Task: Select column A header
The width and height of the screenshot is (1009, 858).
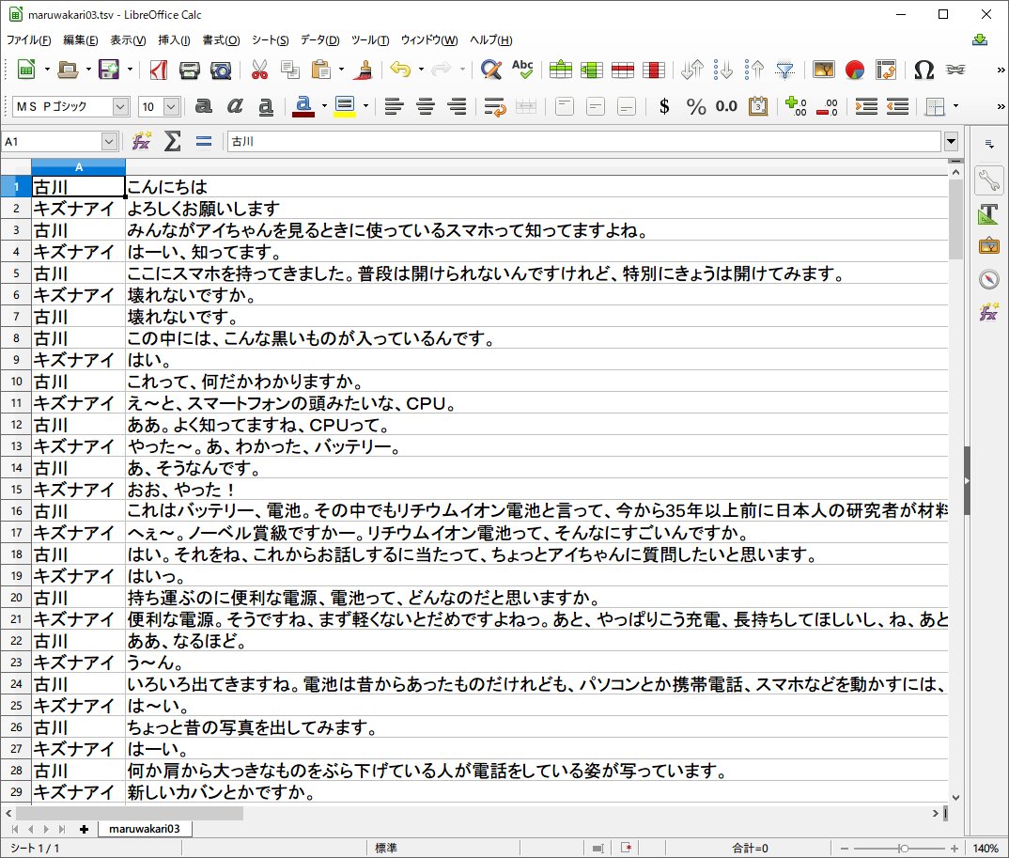Action: point(79,167)
